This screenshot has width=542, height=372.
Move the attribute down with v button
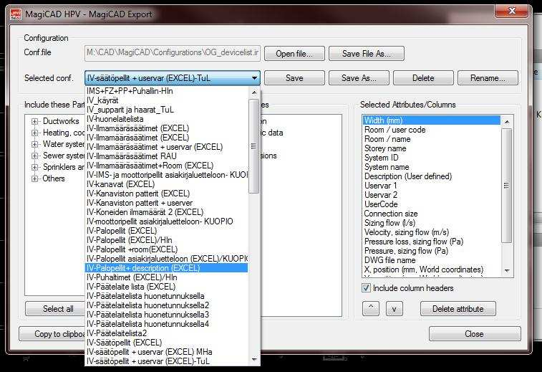pos(394,309)
